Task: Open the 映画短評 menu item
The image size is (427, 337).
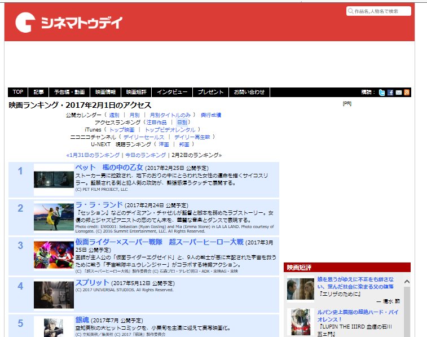Action: [x=137, y=92]
